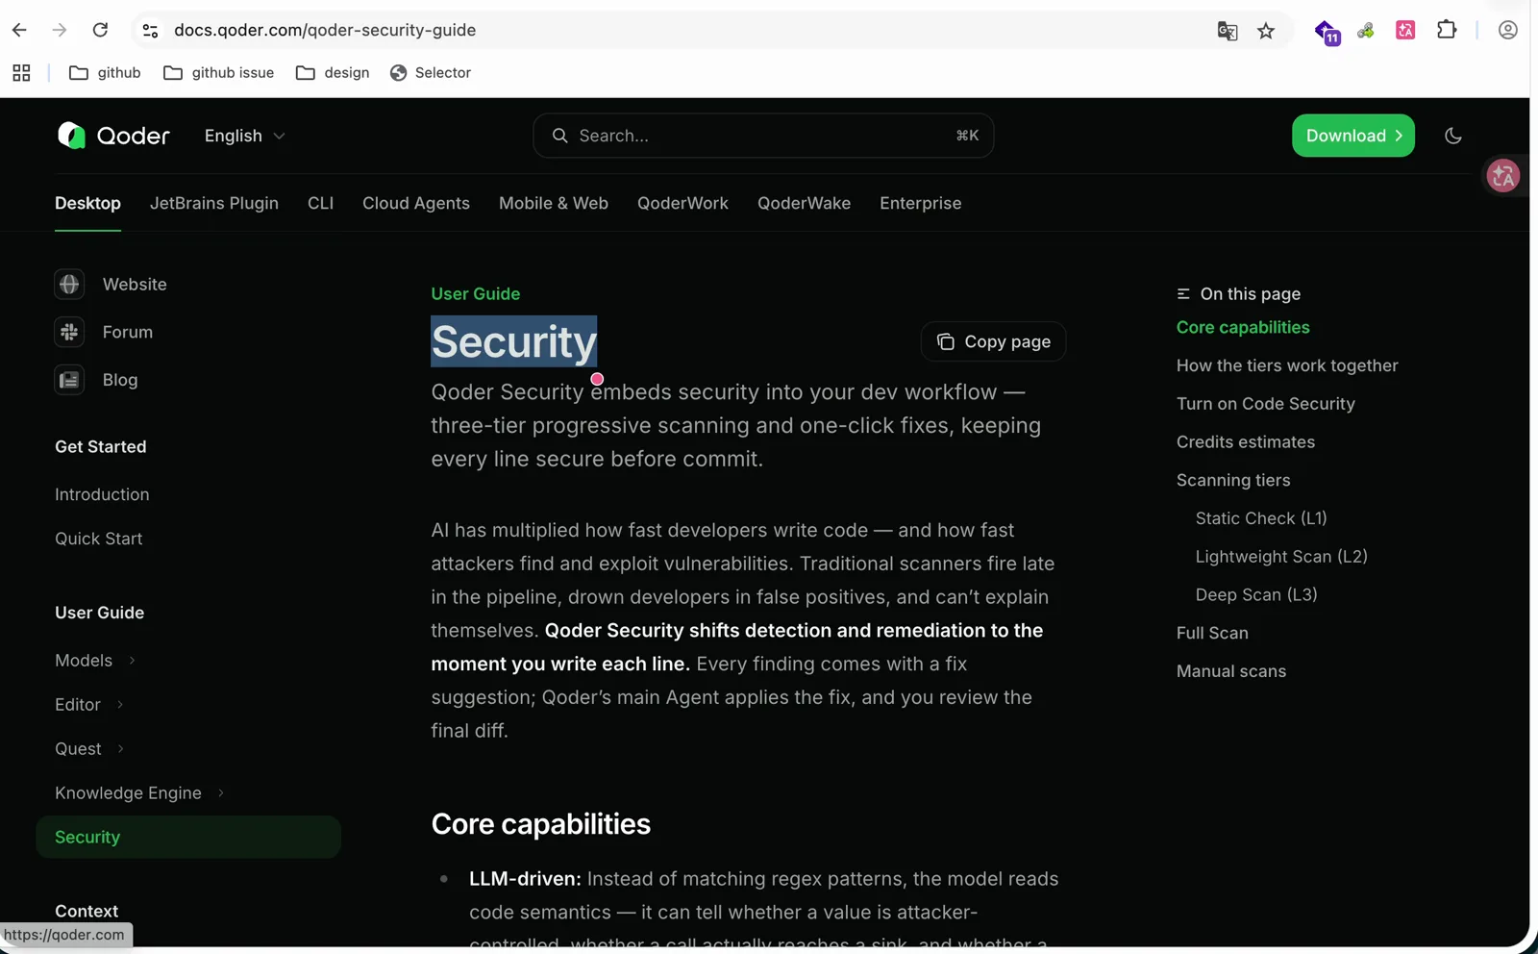Screen dimensions: 1538x954
Task: Jump to Lightweight Scan (L2)
Action: tap(1281, 557)
